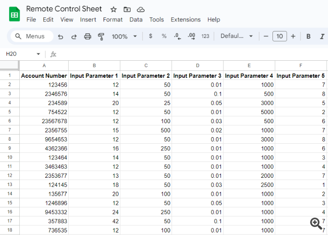Click the Google Sheets home icon
This screenshot has width=328, height=235.
pos(14,14)
